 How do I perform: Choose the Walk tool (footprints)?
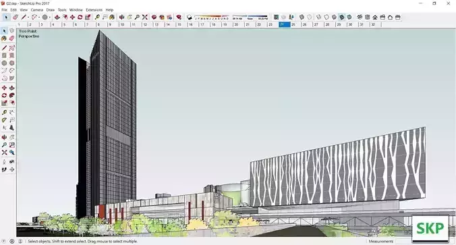(x=4, y=169)
